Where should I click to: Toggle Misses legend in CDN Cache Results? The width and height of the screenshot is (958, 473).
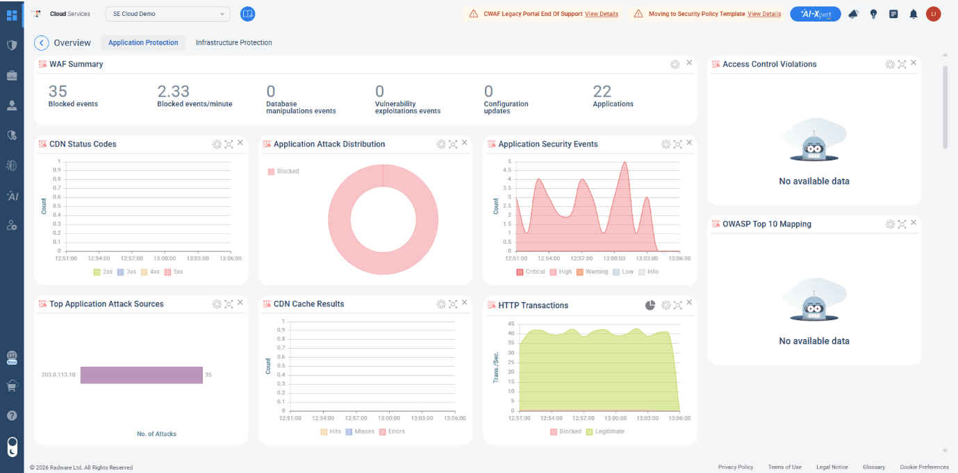[360, 431]
